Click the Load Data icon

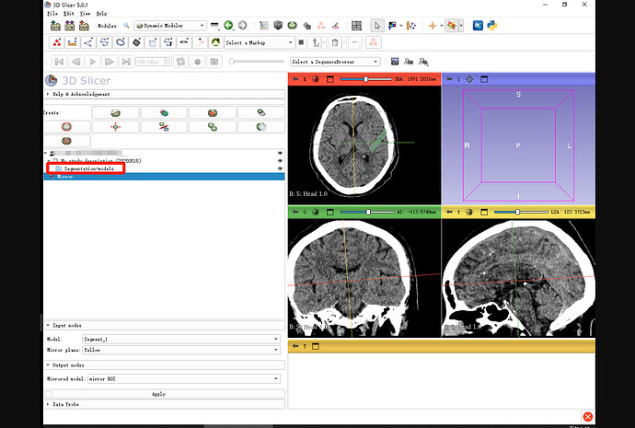55,26
